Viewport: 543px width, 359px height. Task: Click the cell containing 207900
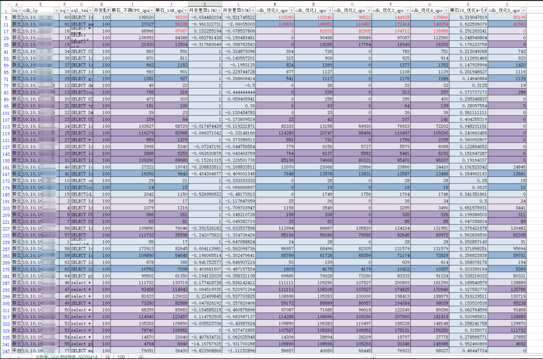click(391, 317)
